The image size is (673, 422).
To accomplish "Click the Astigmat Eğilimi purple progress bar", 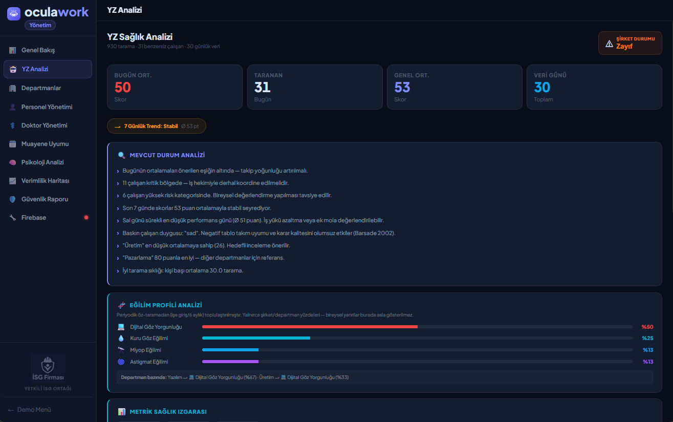I will click(x=230, y=362).
